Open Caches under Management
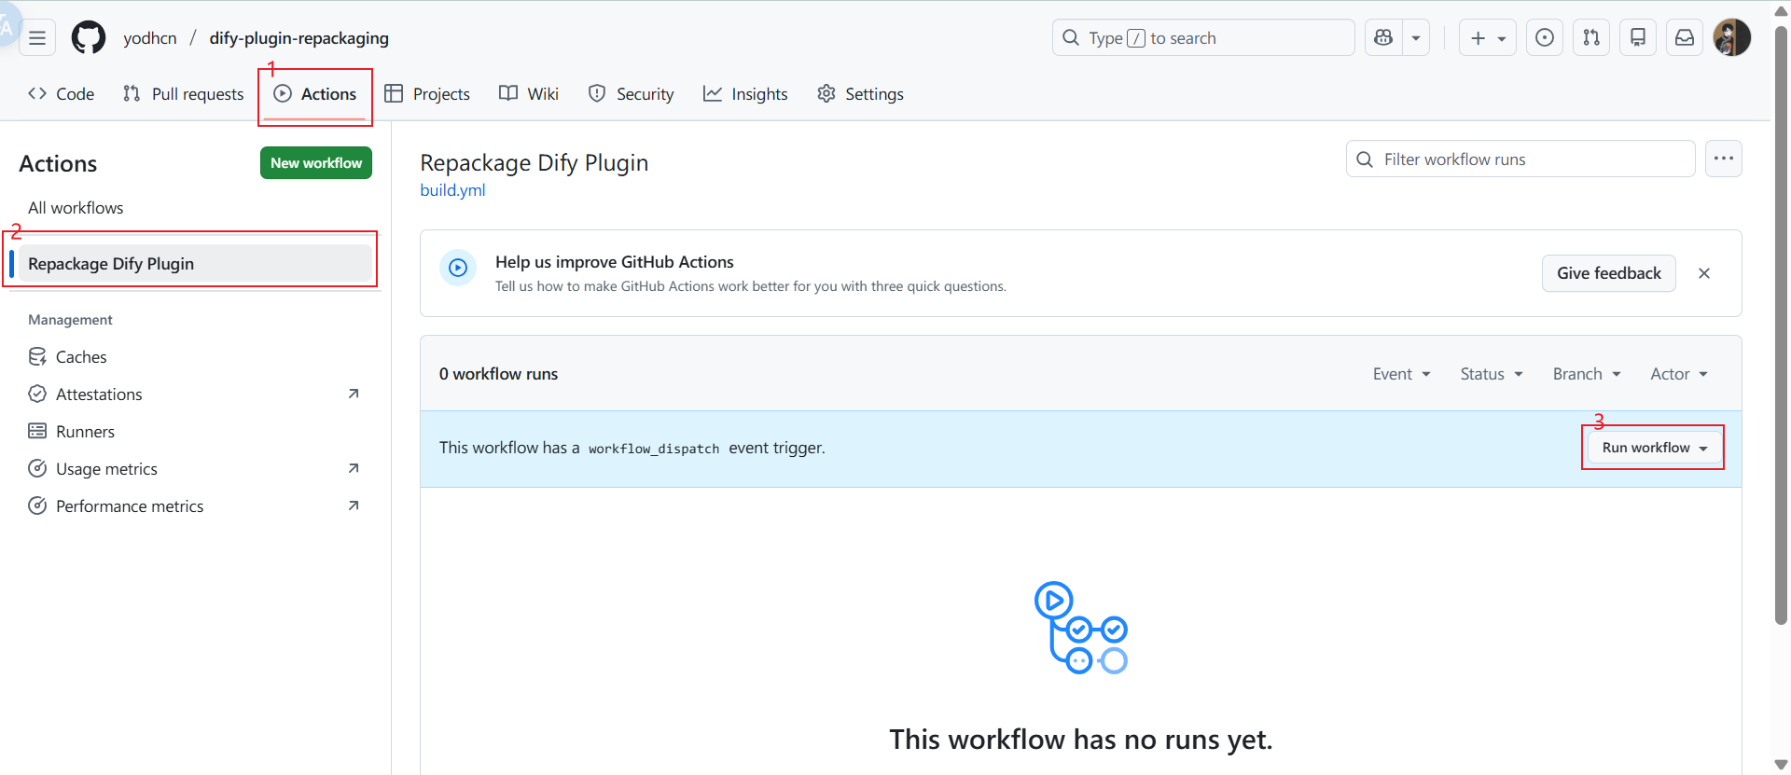 pos(81,357)
